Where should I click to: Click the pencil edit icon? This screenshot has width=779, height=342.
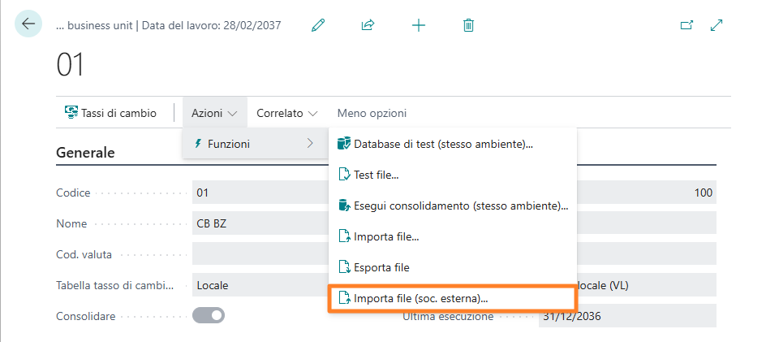(x=318, y=25)
